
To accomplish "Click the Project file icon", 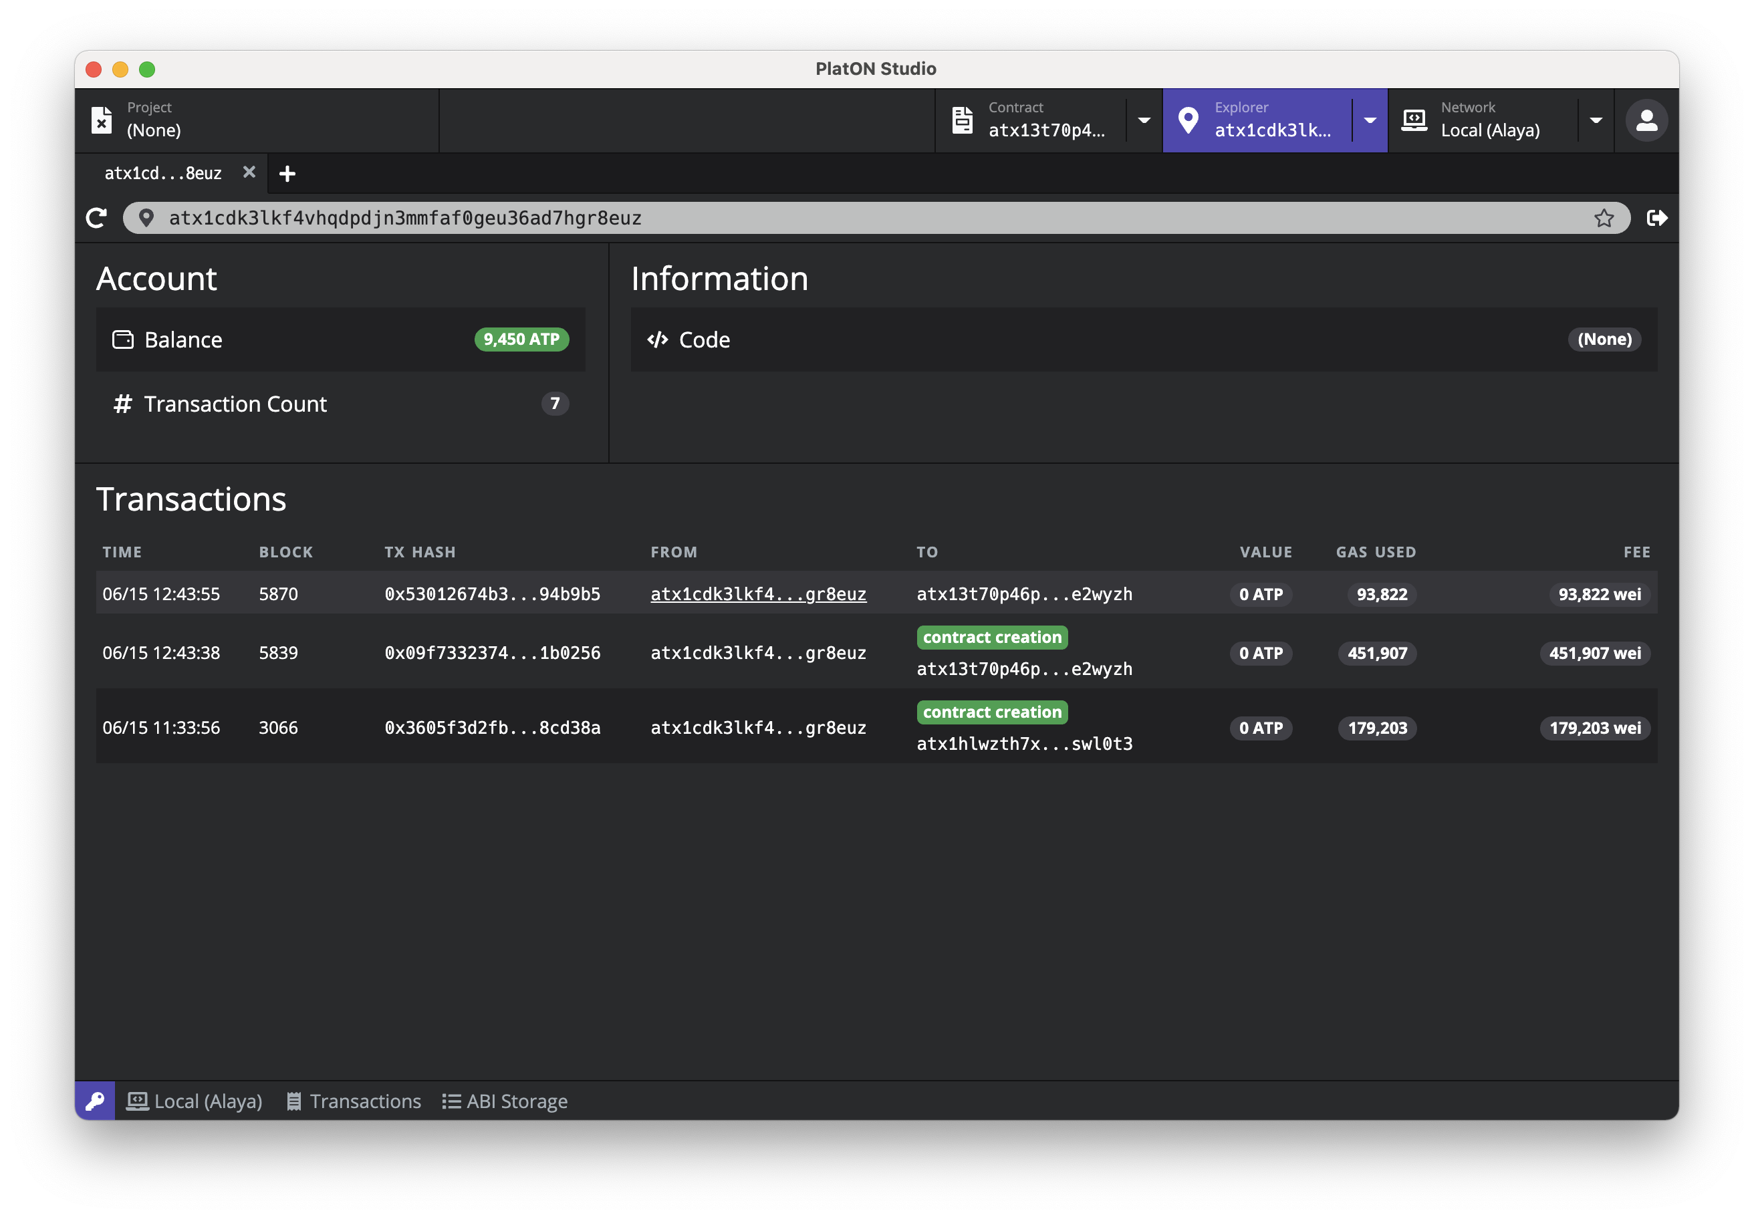I will 102,121.
